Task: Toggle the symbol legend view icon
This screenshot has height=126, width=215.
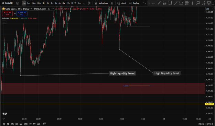Action: pyautogui.click(x=49, y=9)
